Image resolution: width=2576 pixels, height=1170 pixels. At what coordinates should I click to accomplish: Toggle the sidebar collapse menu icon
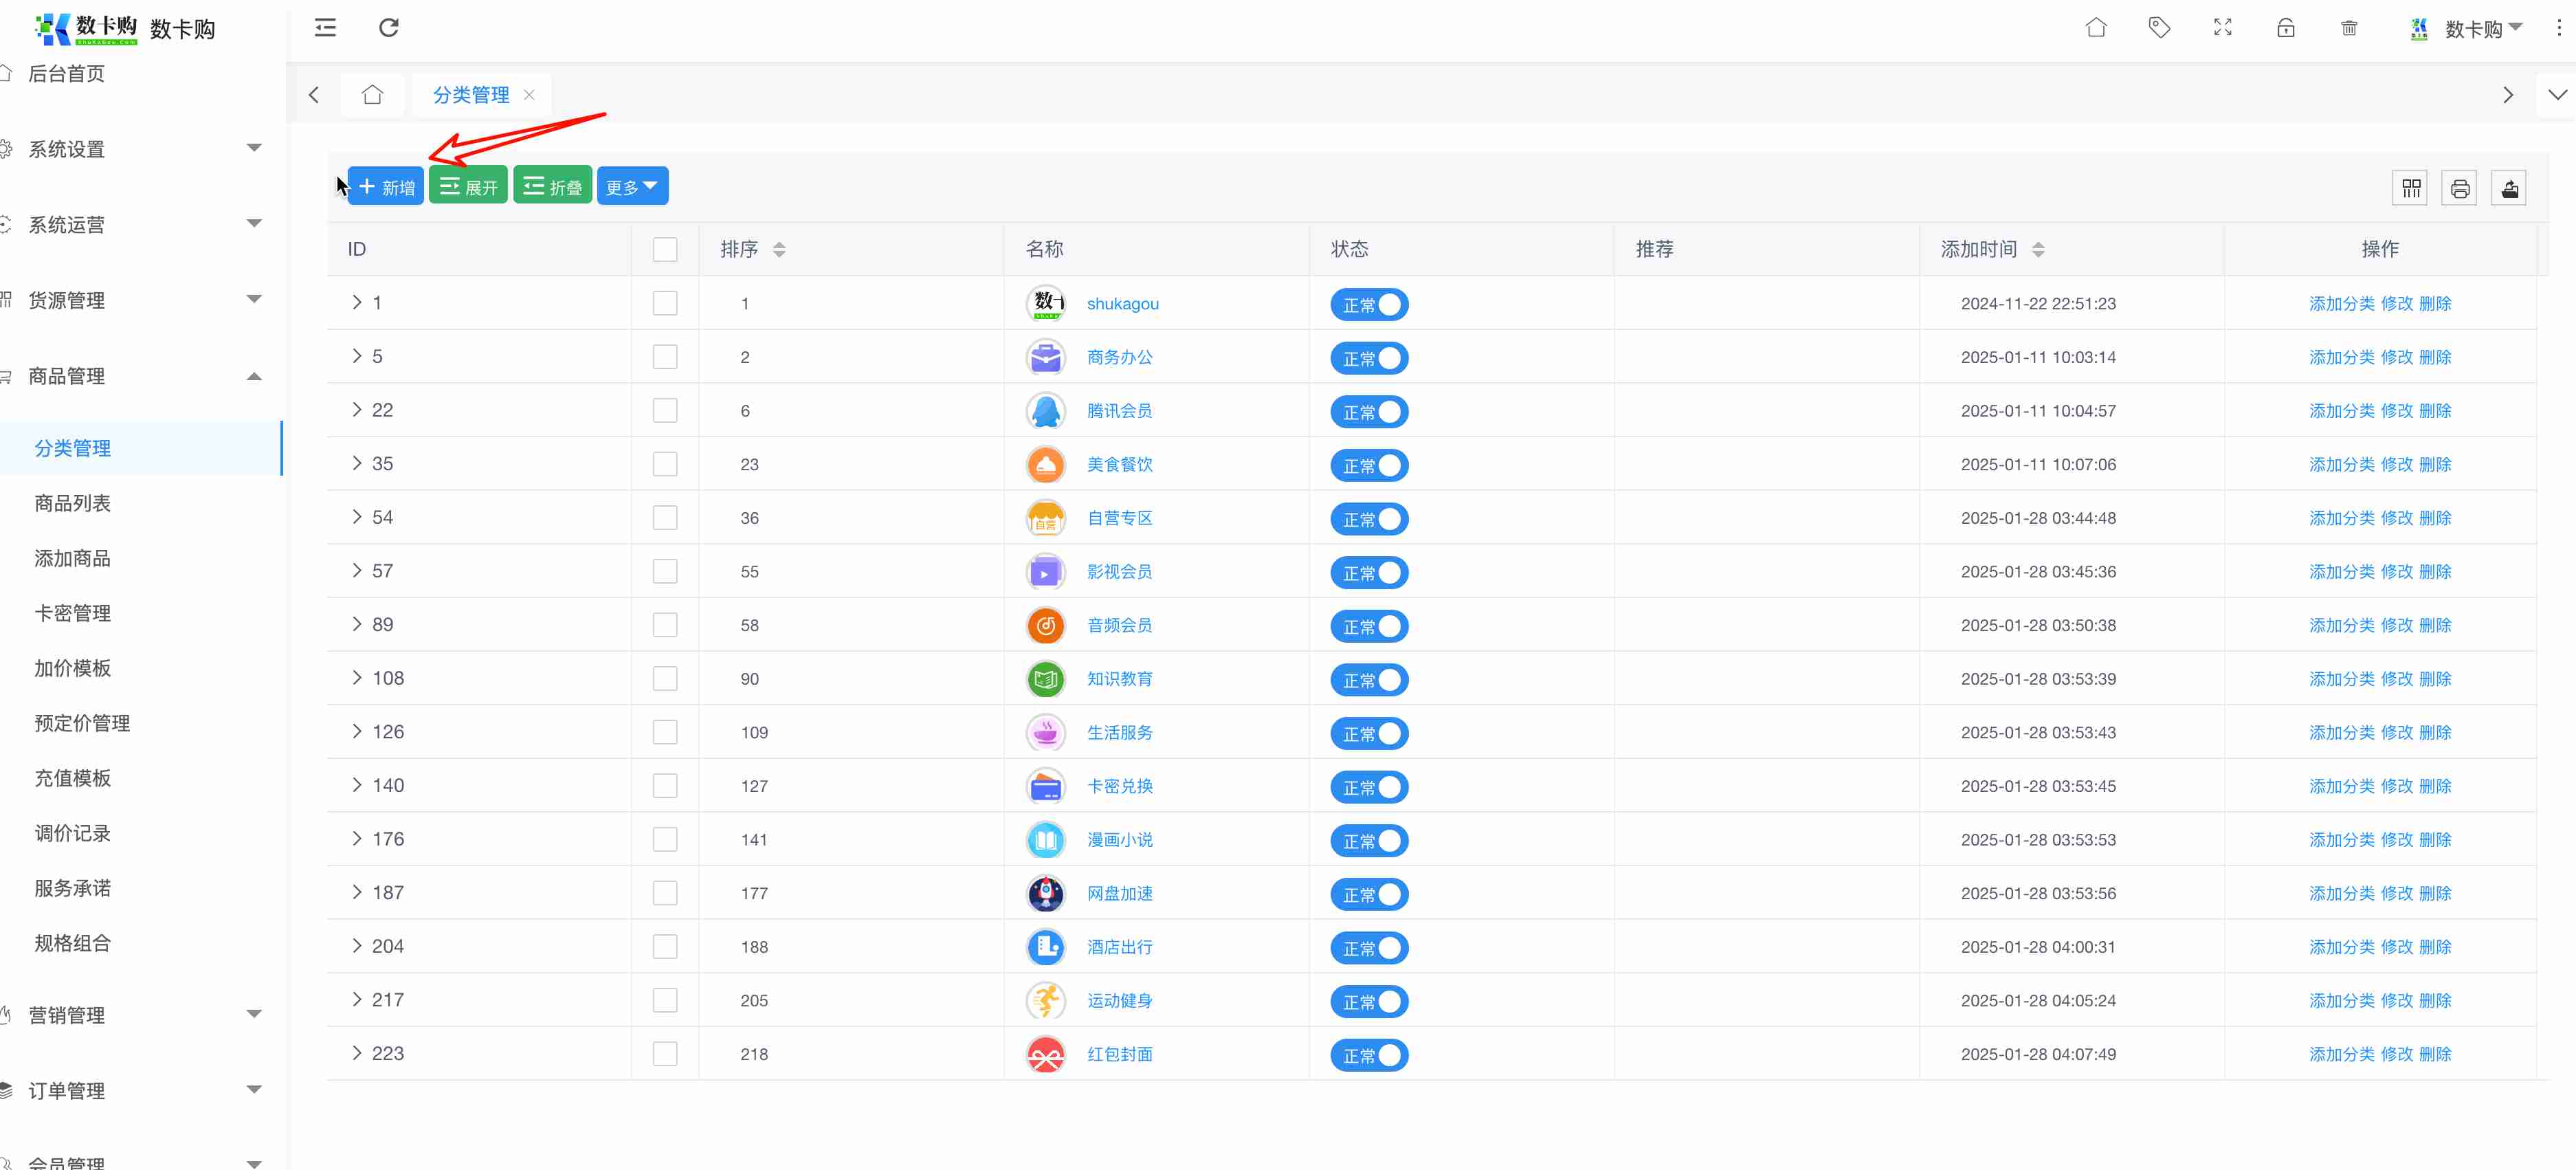point(325,28)
